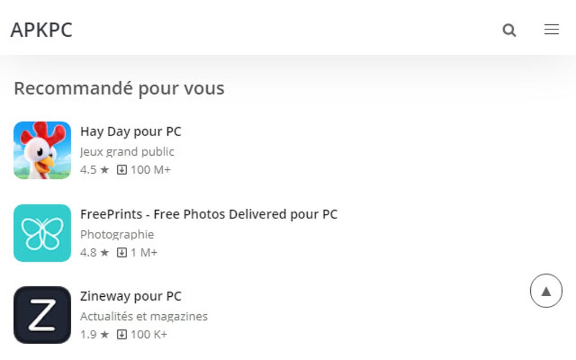Viewport: 576px width, 360px height.
Task: Click the Photographie category label
Action: pyautogui.click(x=117, y=234)
